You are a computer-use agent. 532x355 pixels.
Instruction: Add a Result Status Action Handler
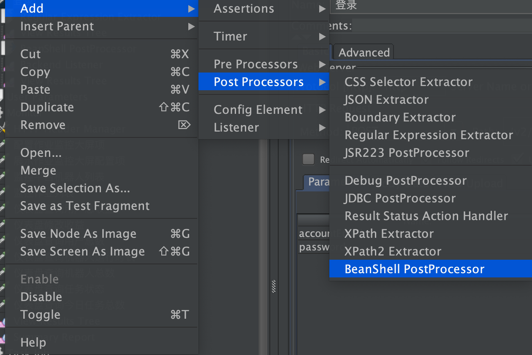click(431, 216)
